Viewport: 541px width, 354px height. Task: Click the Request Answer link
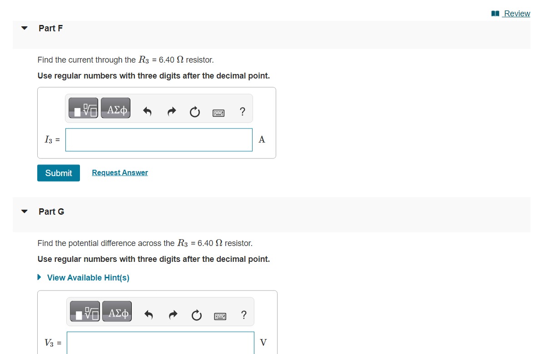tap(120, 173)
